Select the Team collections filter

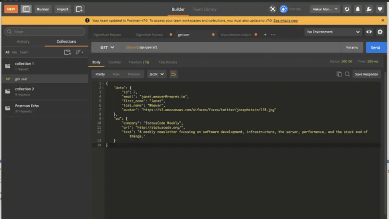tap(24, 52)
